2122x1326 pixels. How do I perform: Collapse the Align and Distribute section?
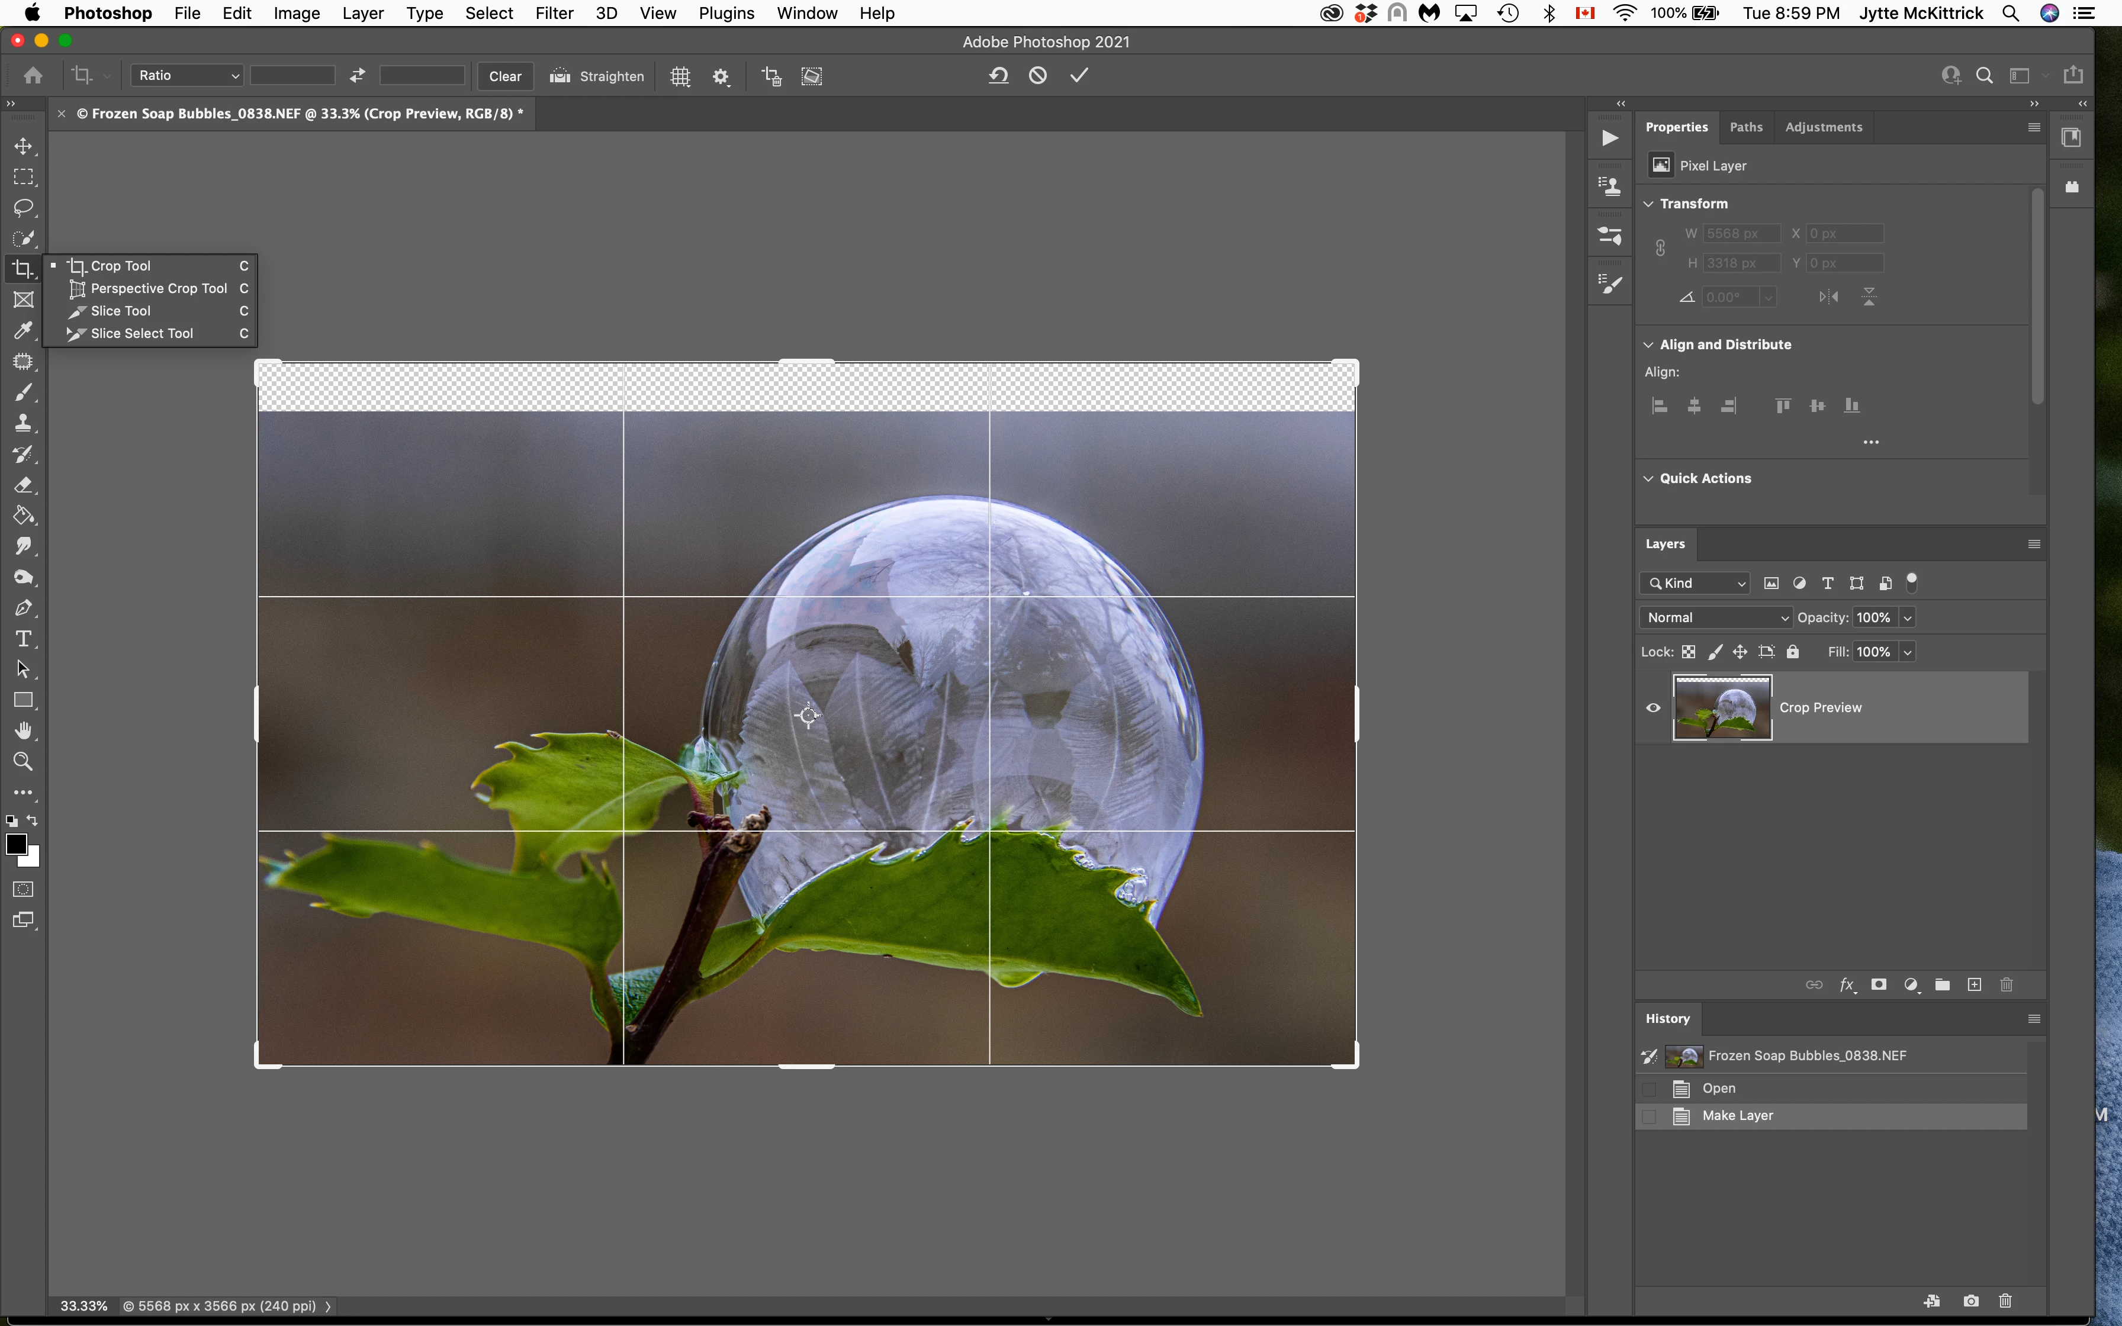click(x=1648, y=345)
